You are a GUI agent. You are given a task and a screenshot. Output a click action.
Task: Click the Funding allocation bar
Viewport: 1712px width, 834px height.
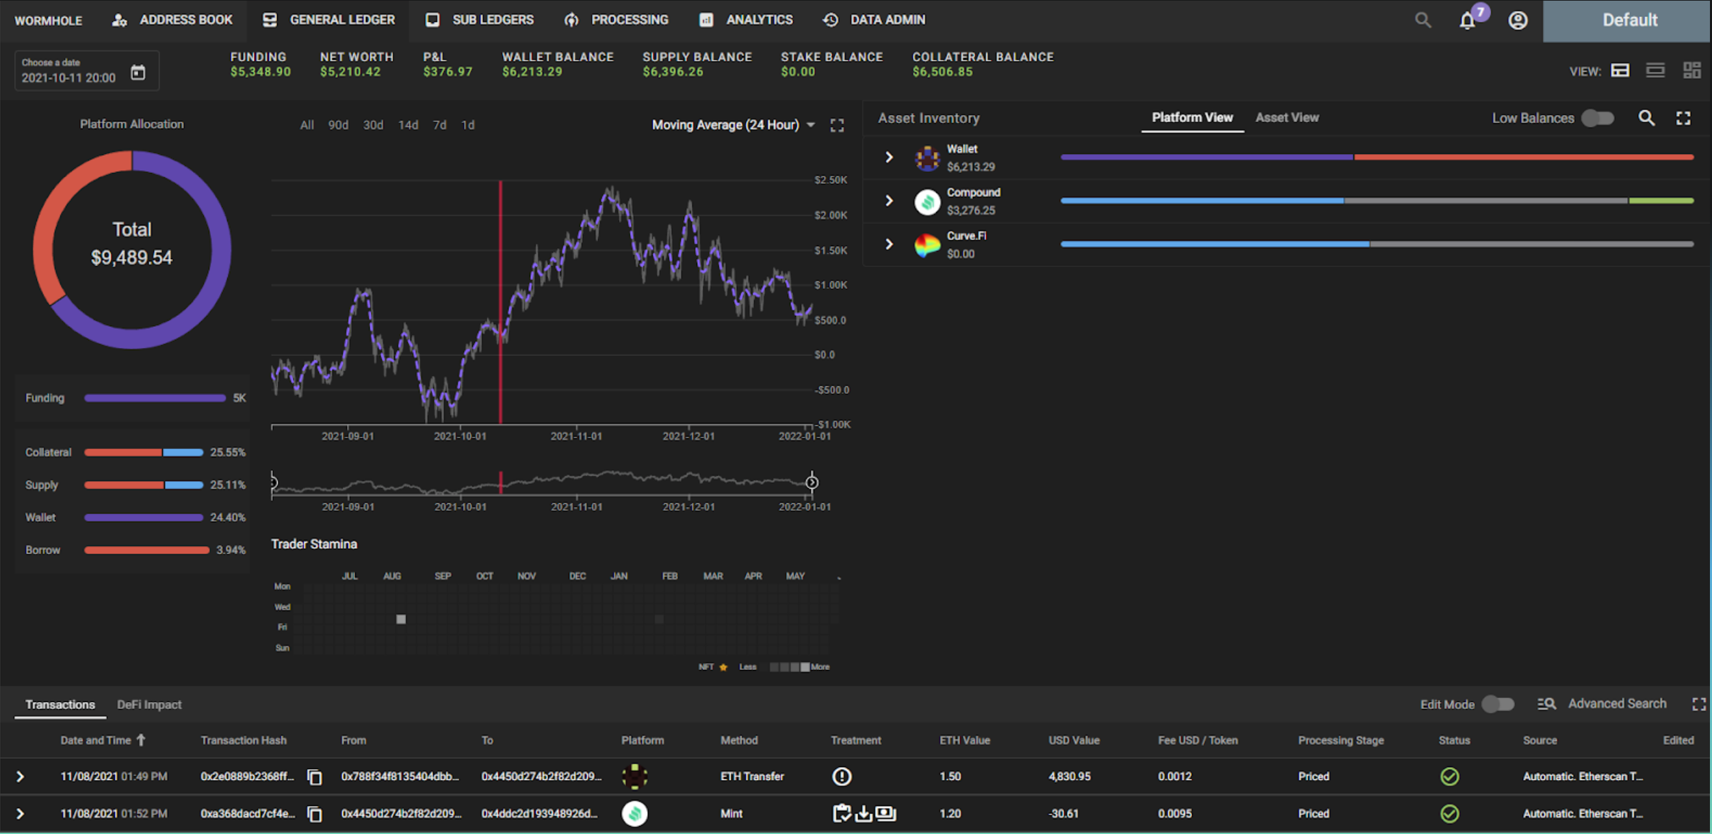coord(155,398)
